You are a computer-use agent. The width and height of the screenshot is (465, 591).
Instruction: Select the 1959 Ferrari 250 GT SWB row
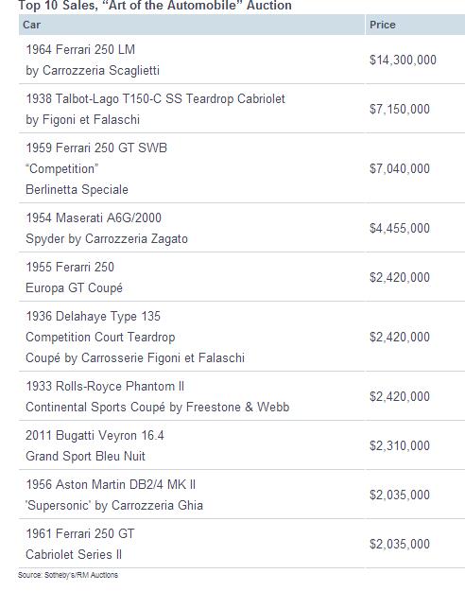[x=242, y=168]
